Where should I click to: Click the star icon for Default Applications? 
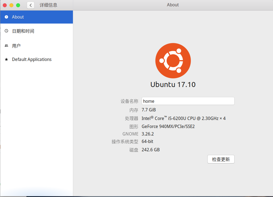tap(6, 60)
